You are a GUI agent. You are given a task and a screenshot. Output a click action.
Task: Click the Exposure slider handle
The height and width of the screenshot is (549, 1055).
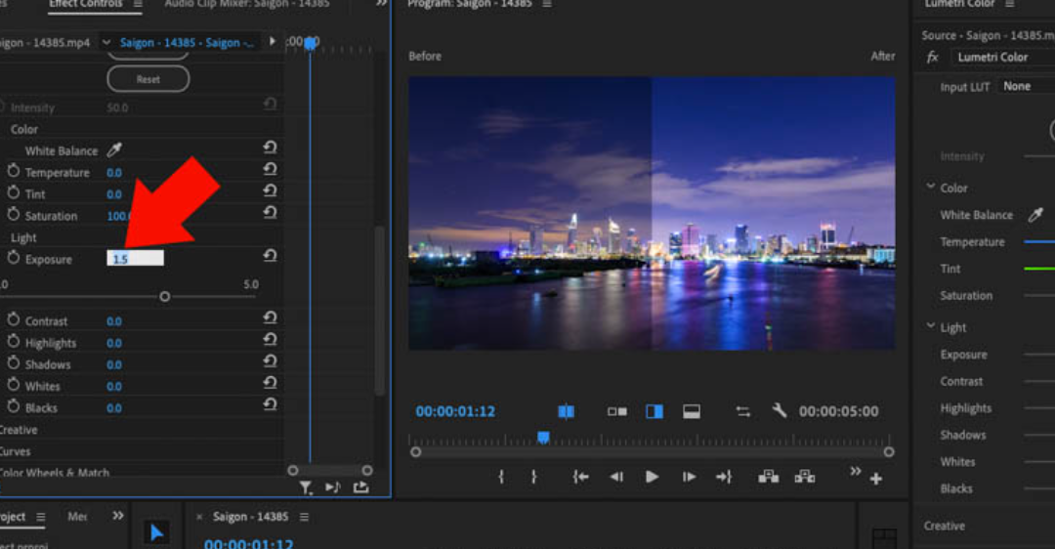165,297
